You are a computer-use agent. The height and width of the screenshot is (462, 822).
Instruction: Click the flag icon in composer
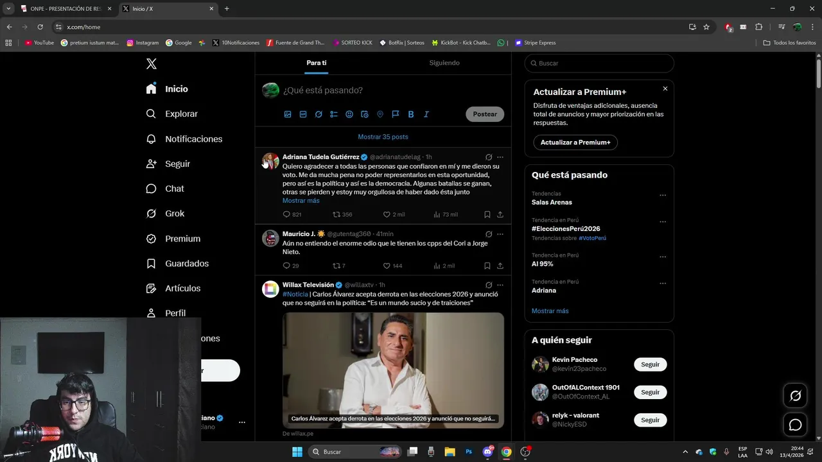(396, 114)
